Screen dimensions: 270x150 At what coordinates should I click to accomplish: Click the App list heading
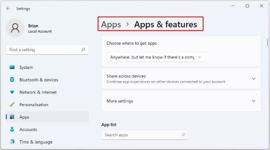click(x=109, y=125)
